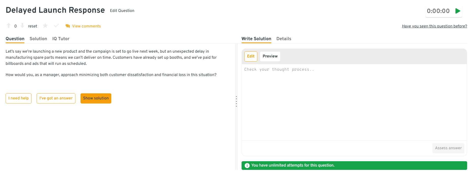
Task: Click the comments speech bubble icon
Action: click(68, 26)
